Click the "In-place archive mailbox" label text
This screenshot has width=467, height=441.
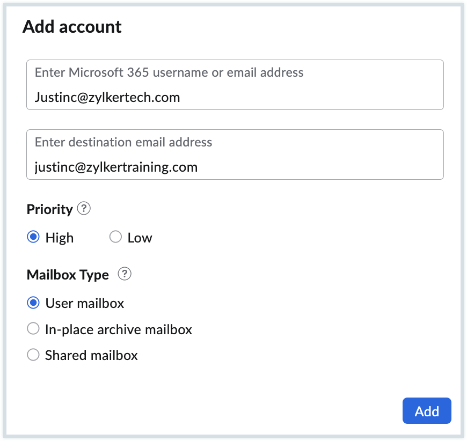[x=119, y=329]
